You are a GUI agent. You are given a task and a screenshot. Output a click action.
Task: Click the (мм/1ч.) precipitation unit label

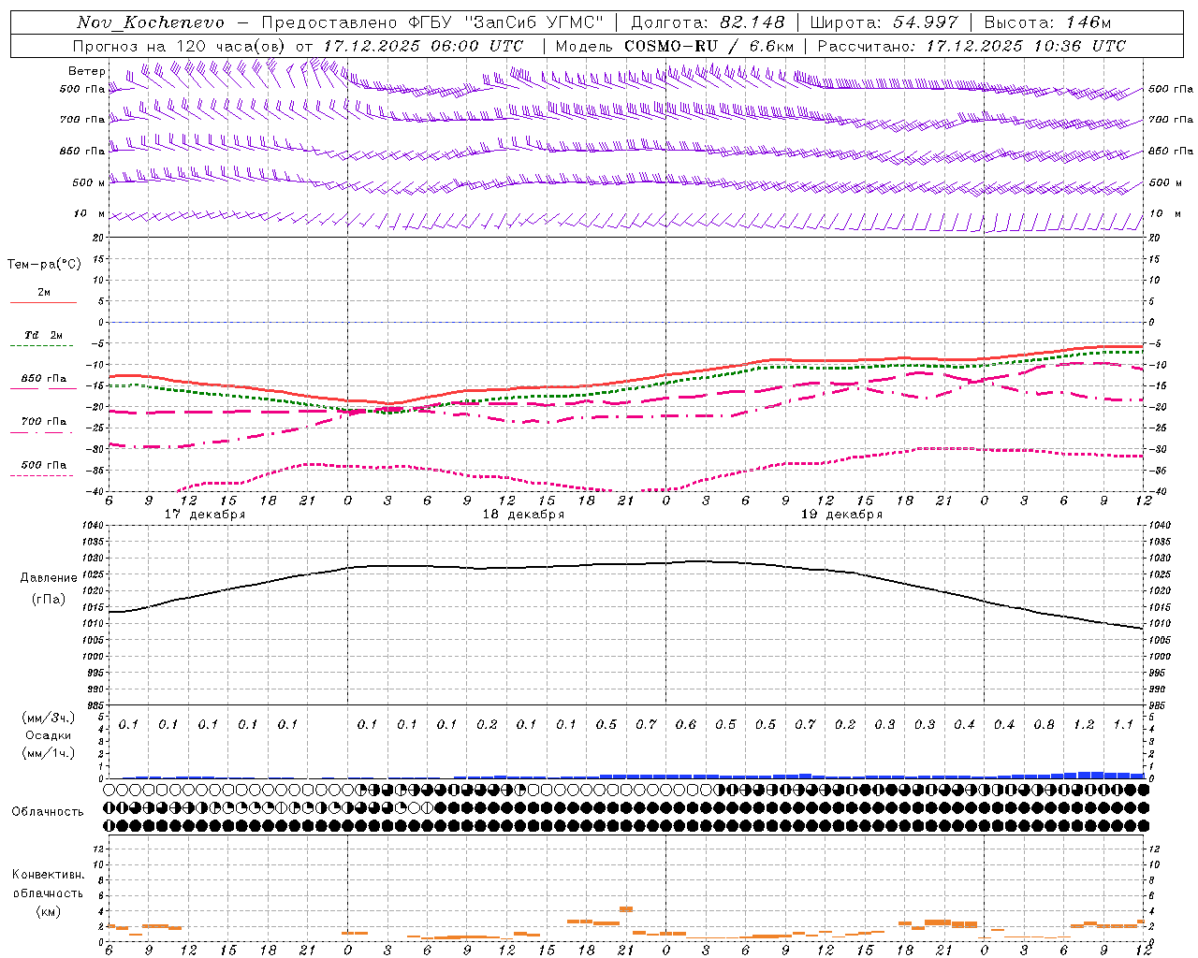coord(49,753)
